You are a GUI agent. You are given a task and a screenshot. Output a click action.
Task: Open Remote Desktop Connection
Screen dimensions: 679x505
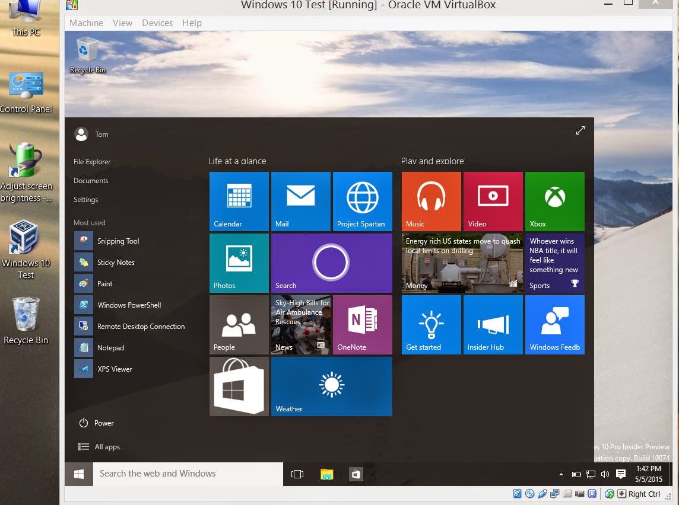[x=130, y=327]
